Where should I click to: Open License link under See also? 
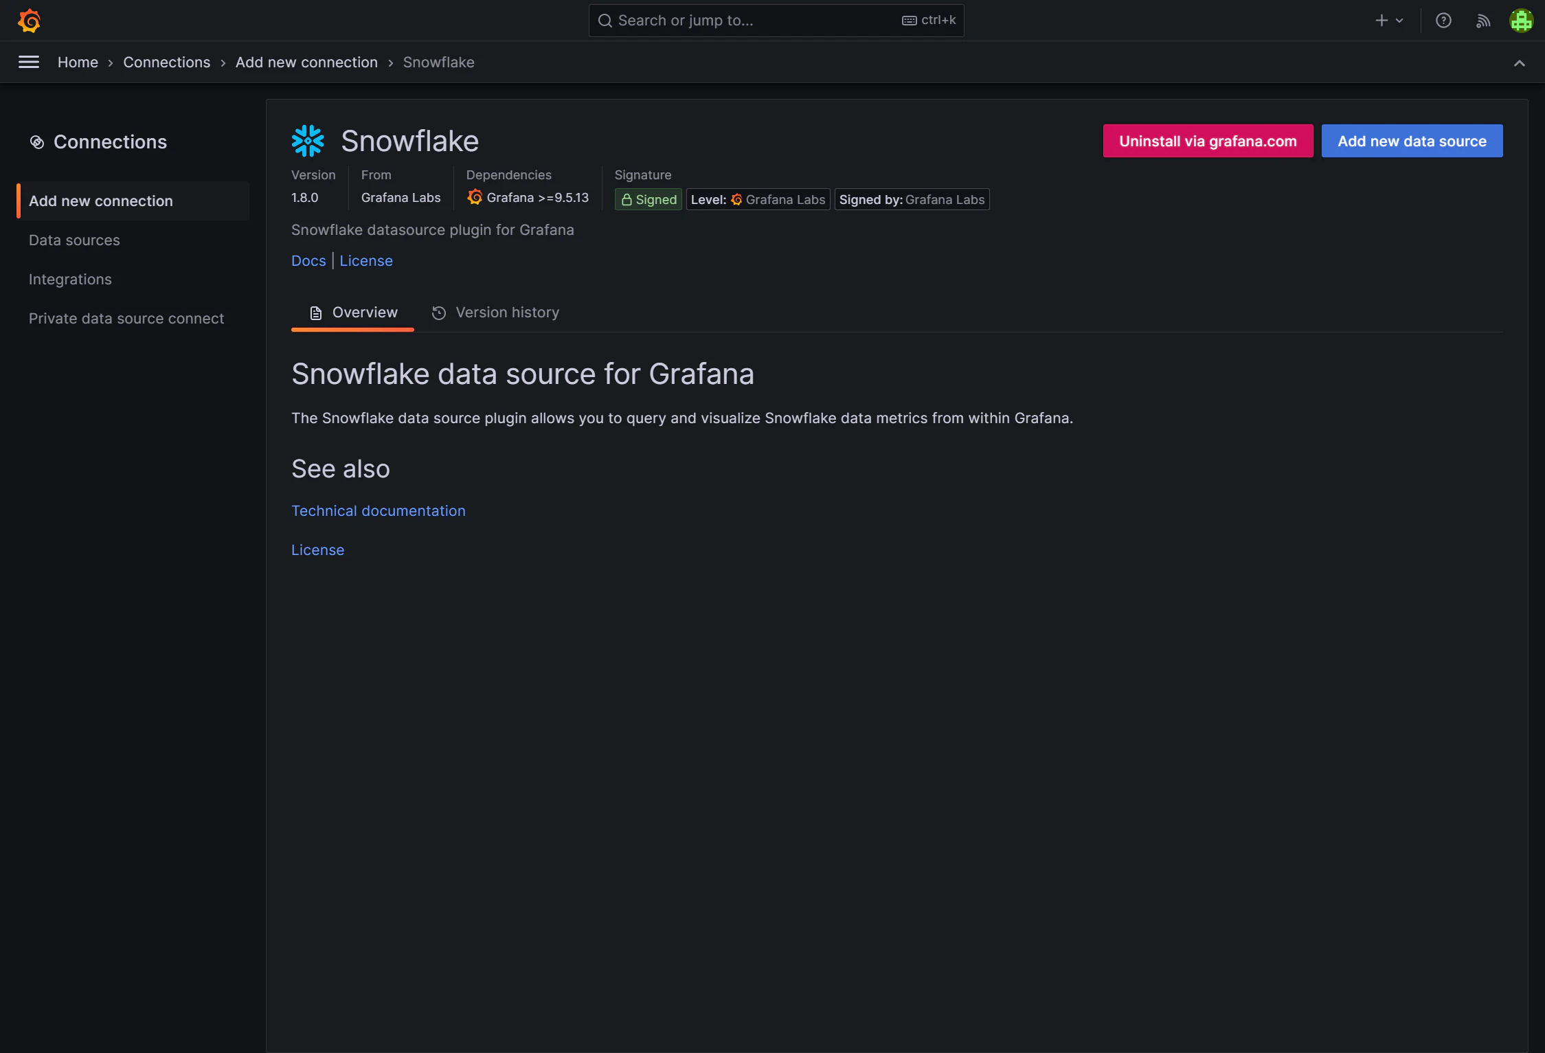(x=317, y=550)
